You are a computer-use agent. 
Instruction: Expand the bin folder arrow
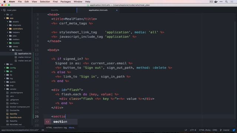[5, 64]
